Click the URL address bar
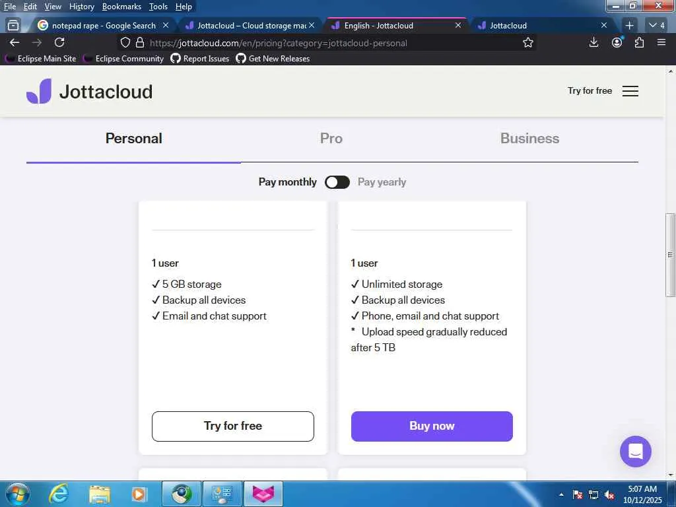The image size is (676, 507). 327,43
